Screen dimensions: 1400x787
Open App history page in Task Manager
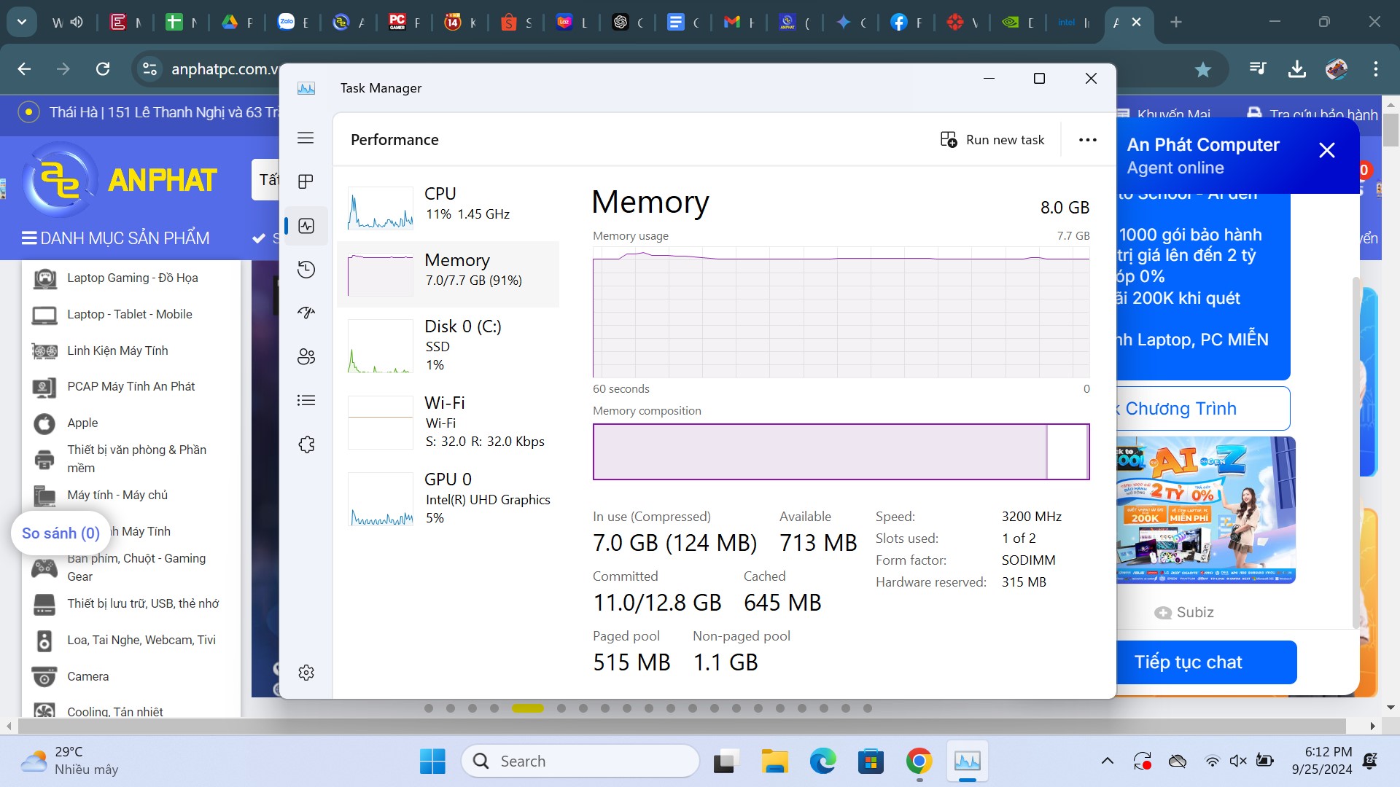point(306,270)
